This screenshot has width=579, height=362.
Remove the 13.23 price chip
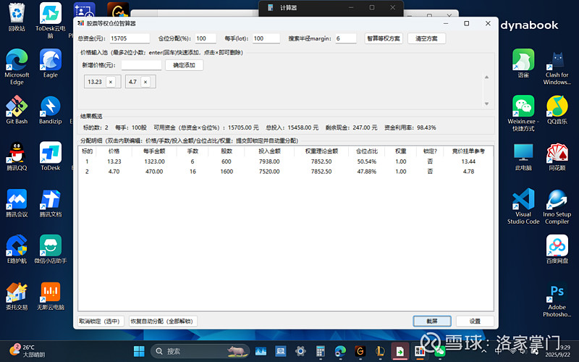tap(111, 82)
